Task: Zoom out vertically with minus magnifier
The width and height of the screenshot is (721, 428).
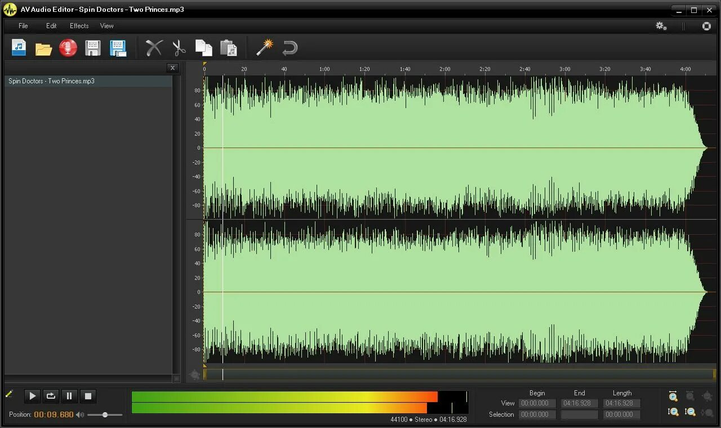Action: click(690, 412)
